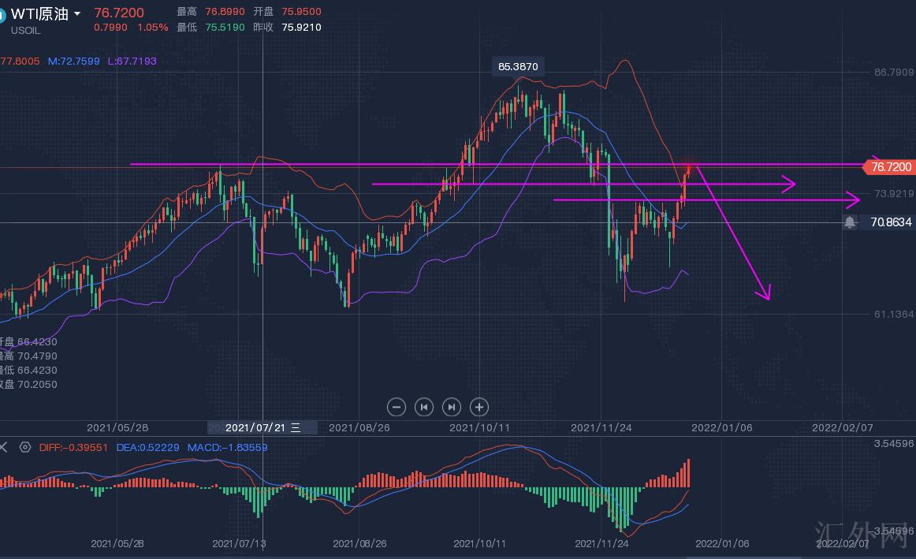
Task: Click the current price tag 76.7200
Action: click(x=891, y=166)
